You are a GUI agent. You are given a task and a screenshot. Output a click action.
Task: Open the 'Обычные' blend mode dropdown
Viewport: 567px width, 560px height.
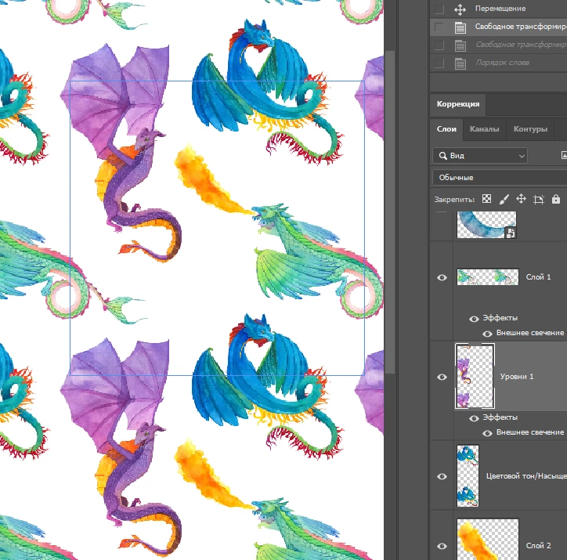pyautogui.click(x=500, y=178)
